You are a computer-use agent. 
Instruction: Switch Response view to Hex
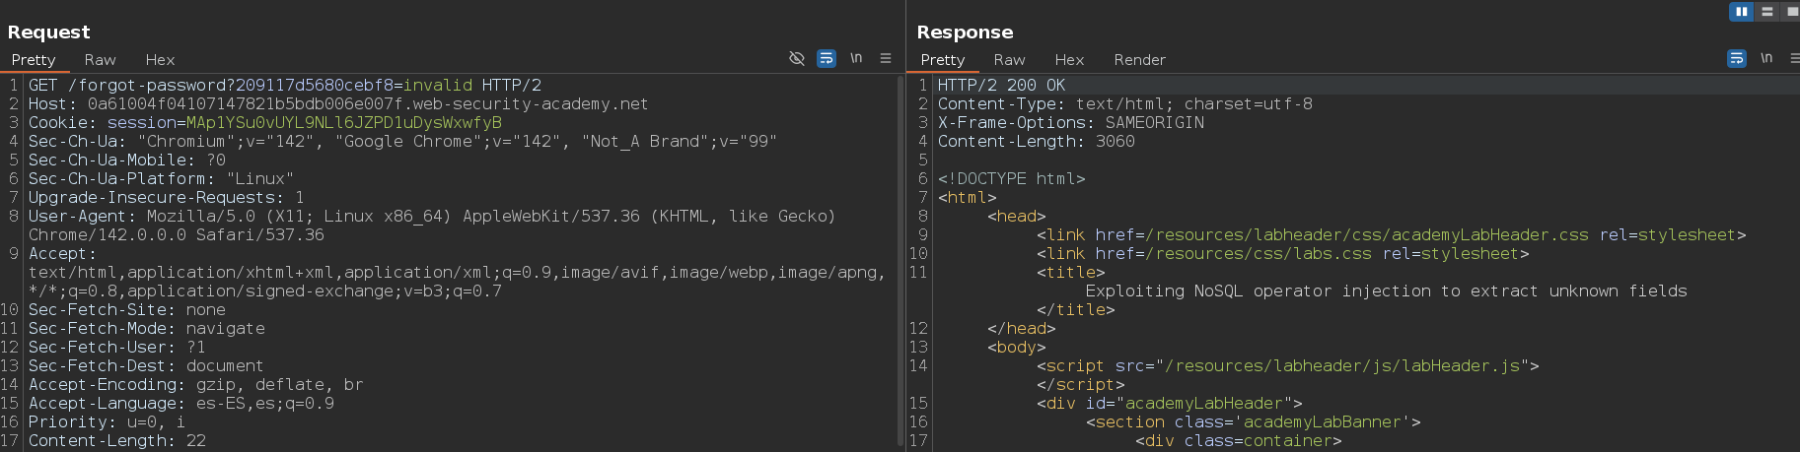point(1069,60)
